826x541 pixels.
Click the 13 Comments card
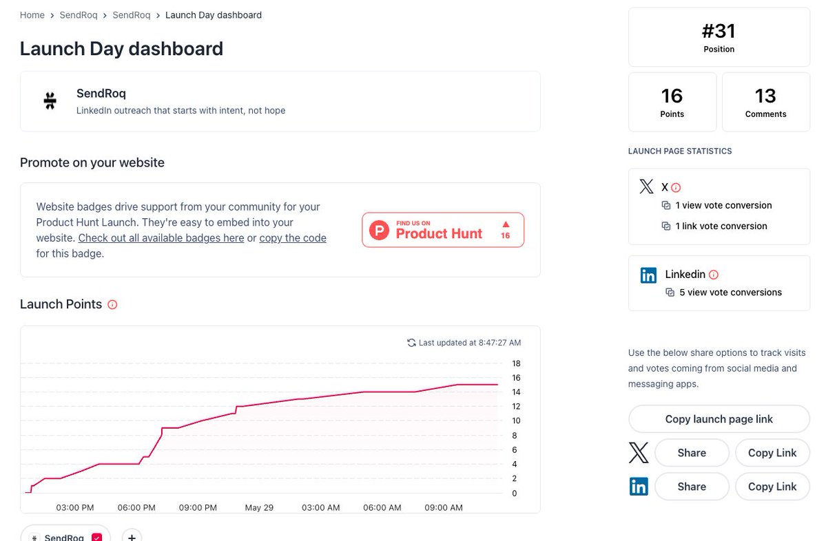pos(766,102)
